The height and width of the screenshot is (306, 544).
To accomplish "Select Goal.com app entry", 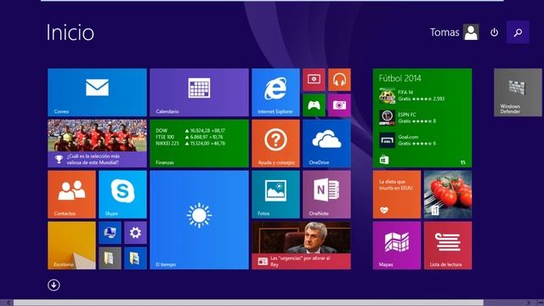I will 408,140.
